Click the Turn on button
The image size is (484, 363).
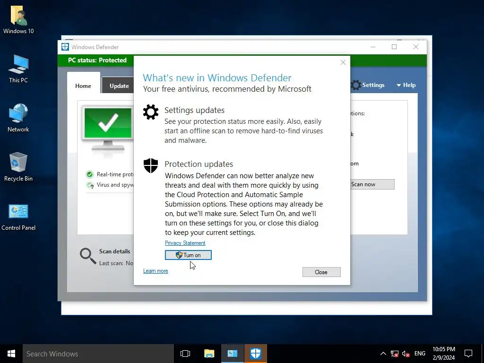[x=188, y=255]
